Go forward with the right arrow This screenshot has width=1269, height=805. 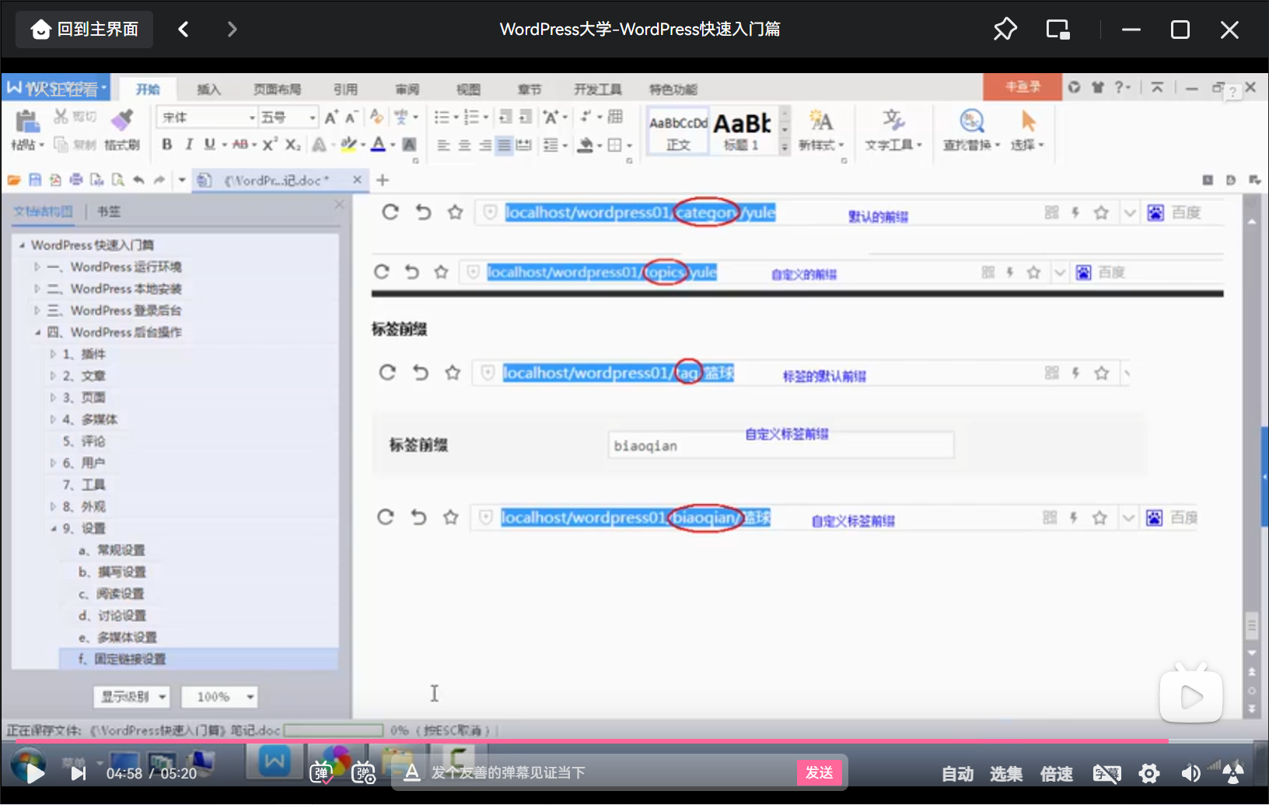[232, 30]
